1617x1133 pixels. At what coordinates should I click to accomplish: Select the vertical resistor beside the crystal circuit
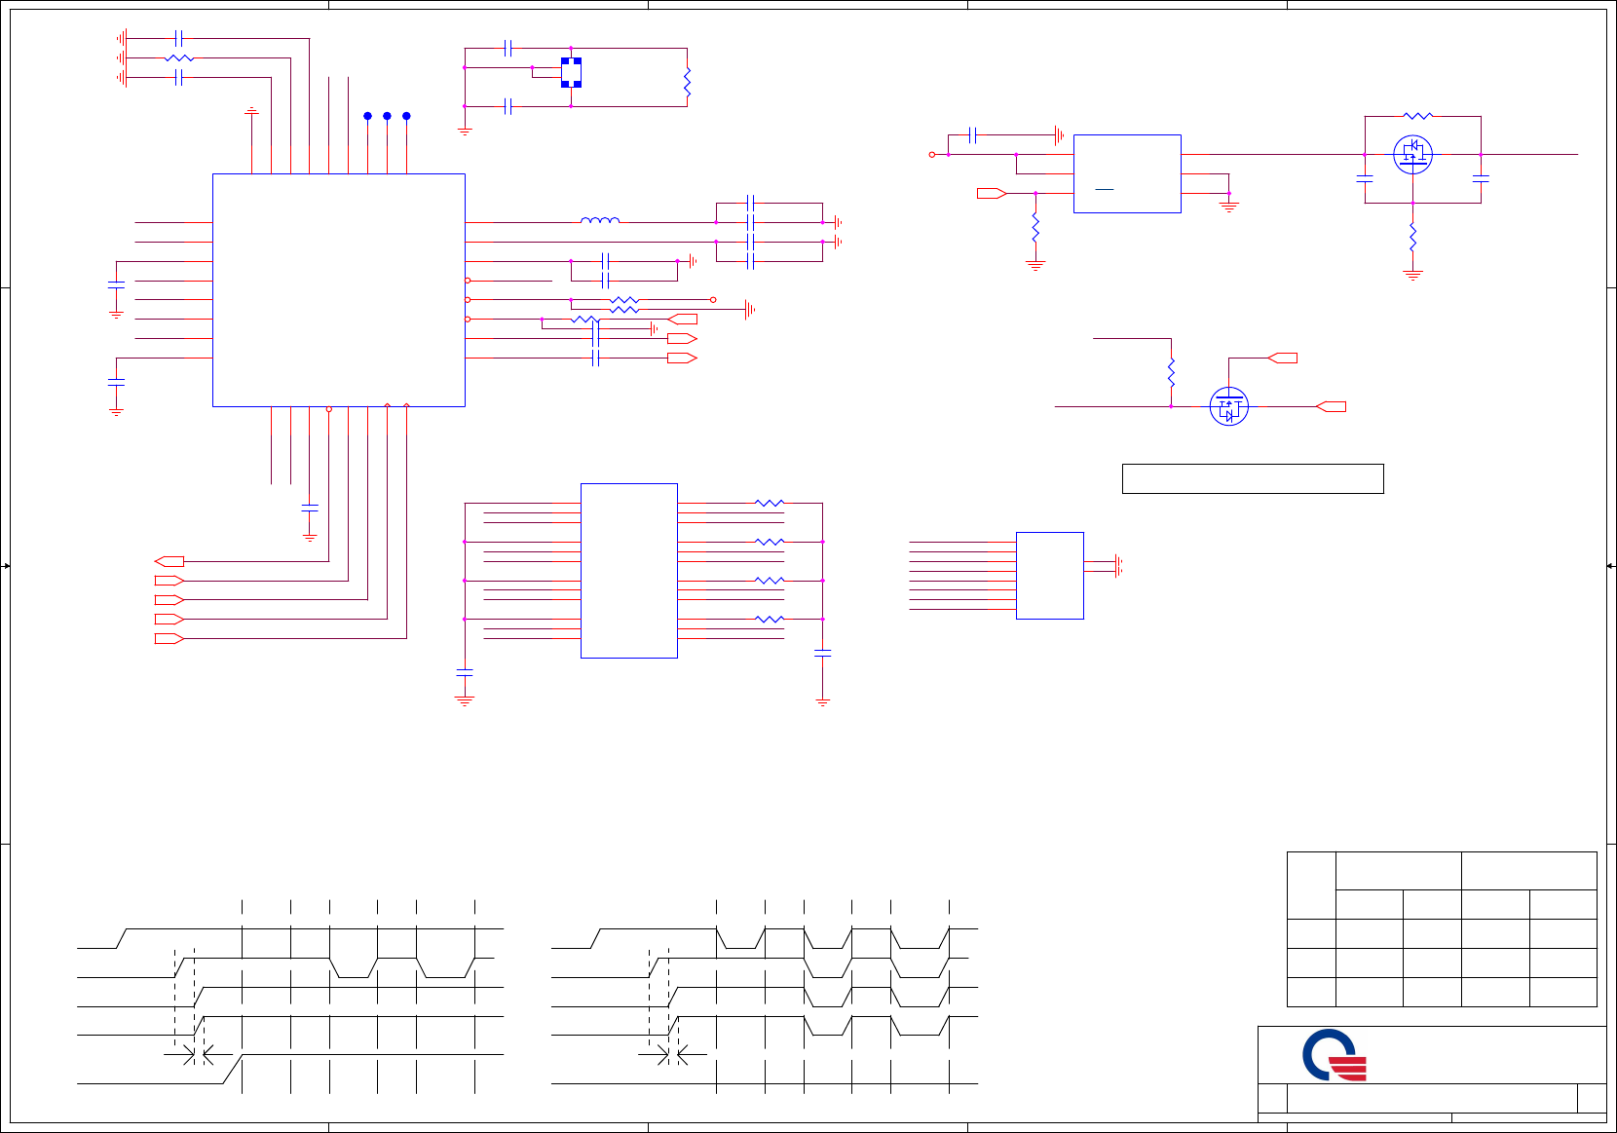[x=687, y=82]
